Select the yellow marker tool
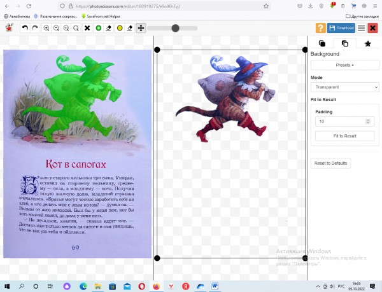This screenshot has height=292, width=382. 120,28
